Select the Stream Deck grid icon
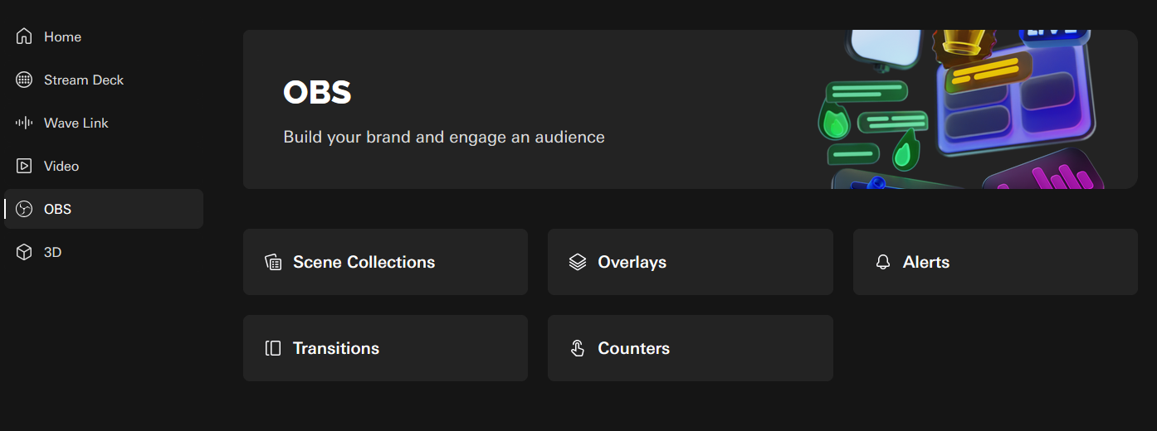The width and height of the screenshot is (1157, 431). coord(24,80)
